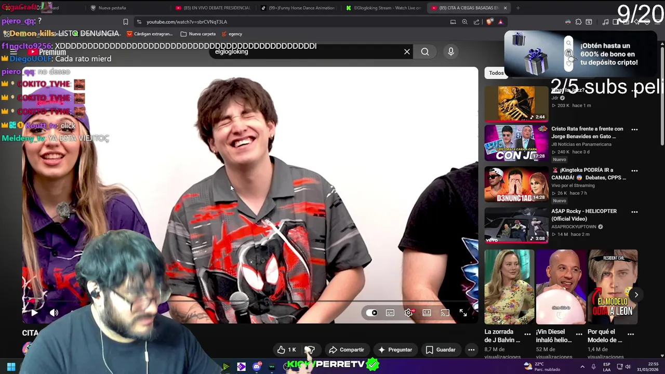Toggle subtitles in the video player
Image resolution: width=665 pixels, height=374 pixels.
390,313
